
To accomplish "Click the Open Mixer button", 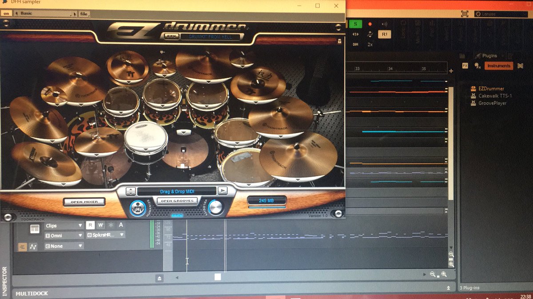I will point(84,202).
